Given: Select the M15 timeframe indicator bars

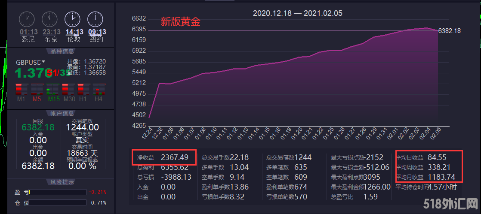Looking at the screenshot, I should pyautogui.click(x=52, y=89).
